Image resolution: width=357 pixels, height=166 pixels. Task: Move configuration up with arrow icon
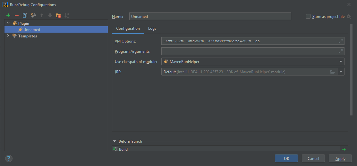point(42,15)
